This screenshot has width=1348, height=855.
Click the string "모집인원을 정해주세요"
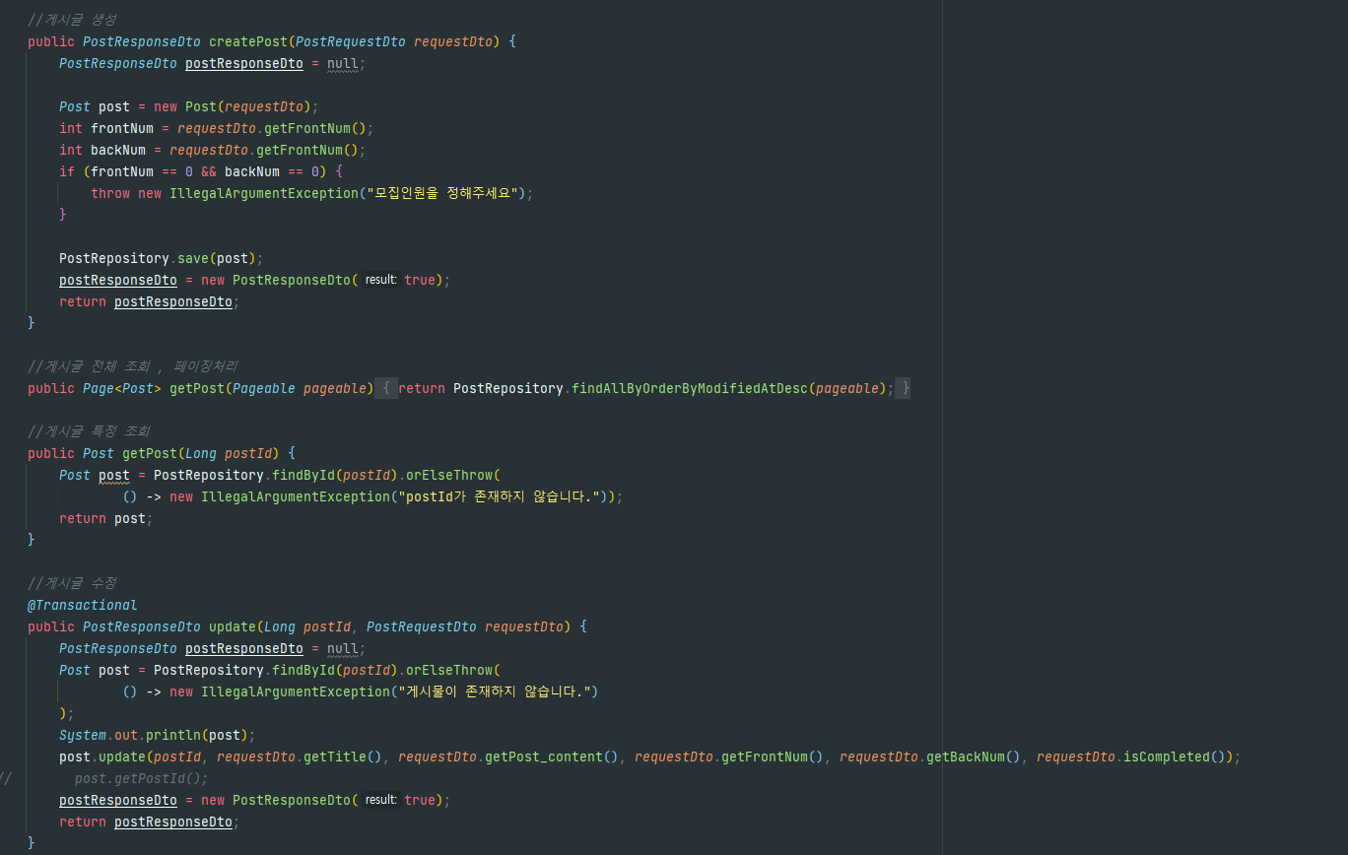442,193
